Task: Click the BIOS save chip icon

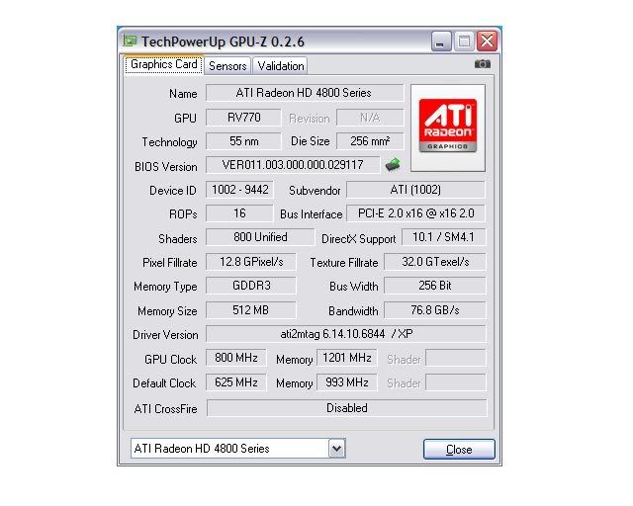Action: (x=393, y=164)
